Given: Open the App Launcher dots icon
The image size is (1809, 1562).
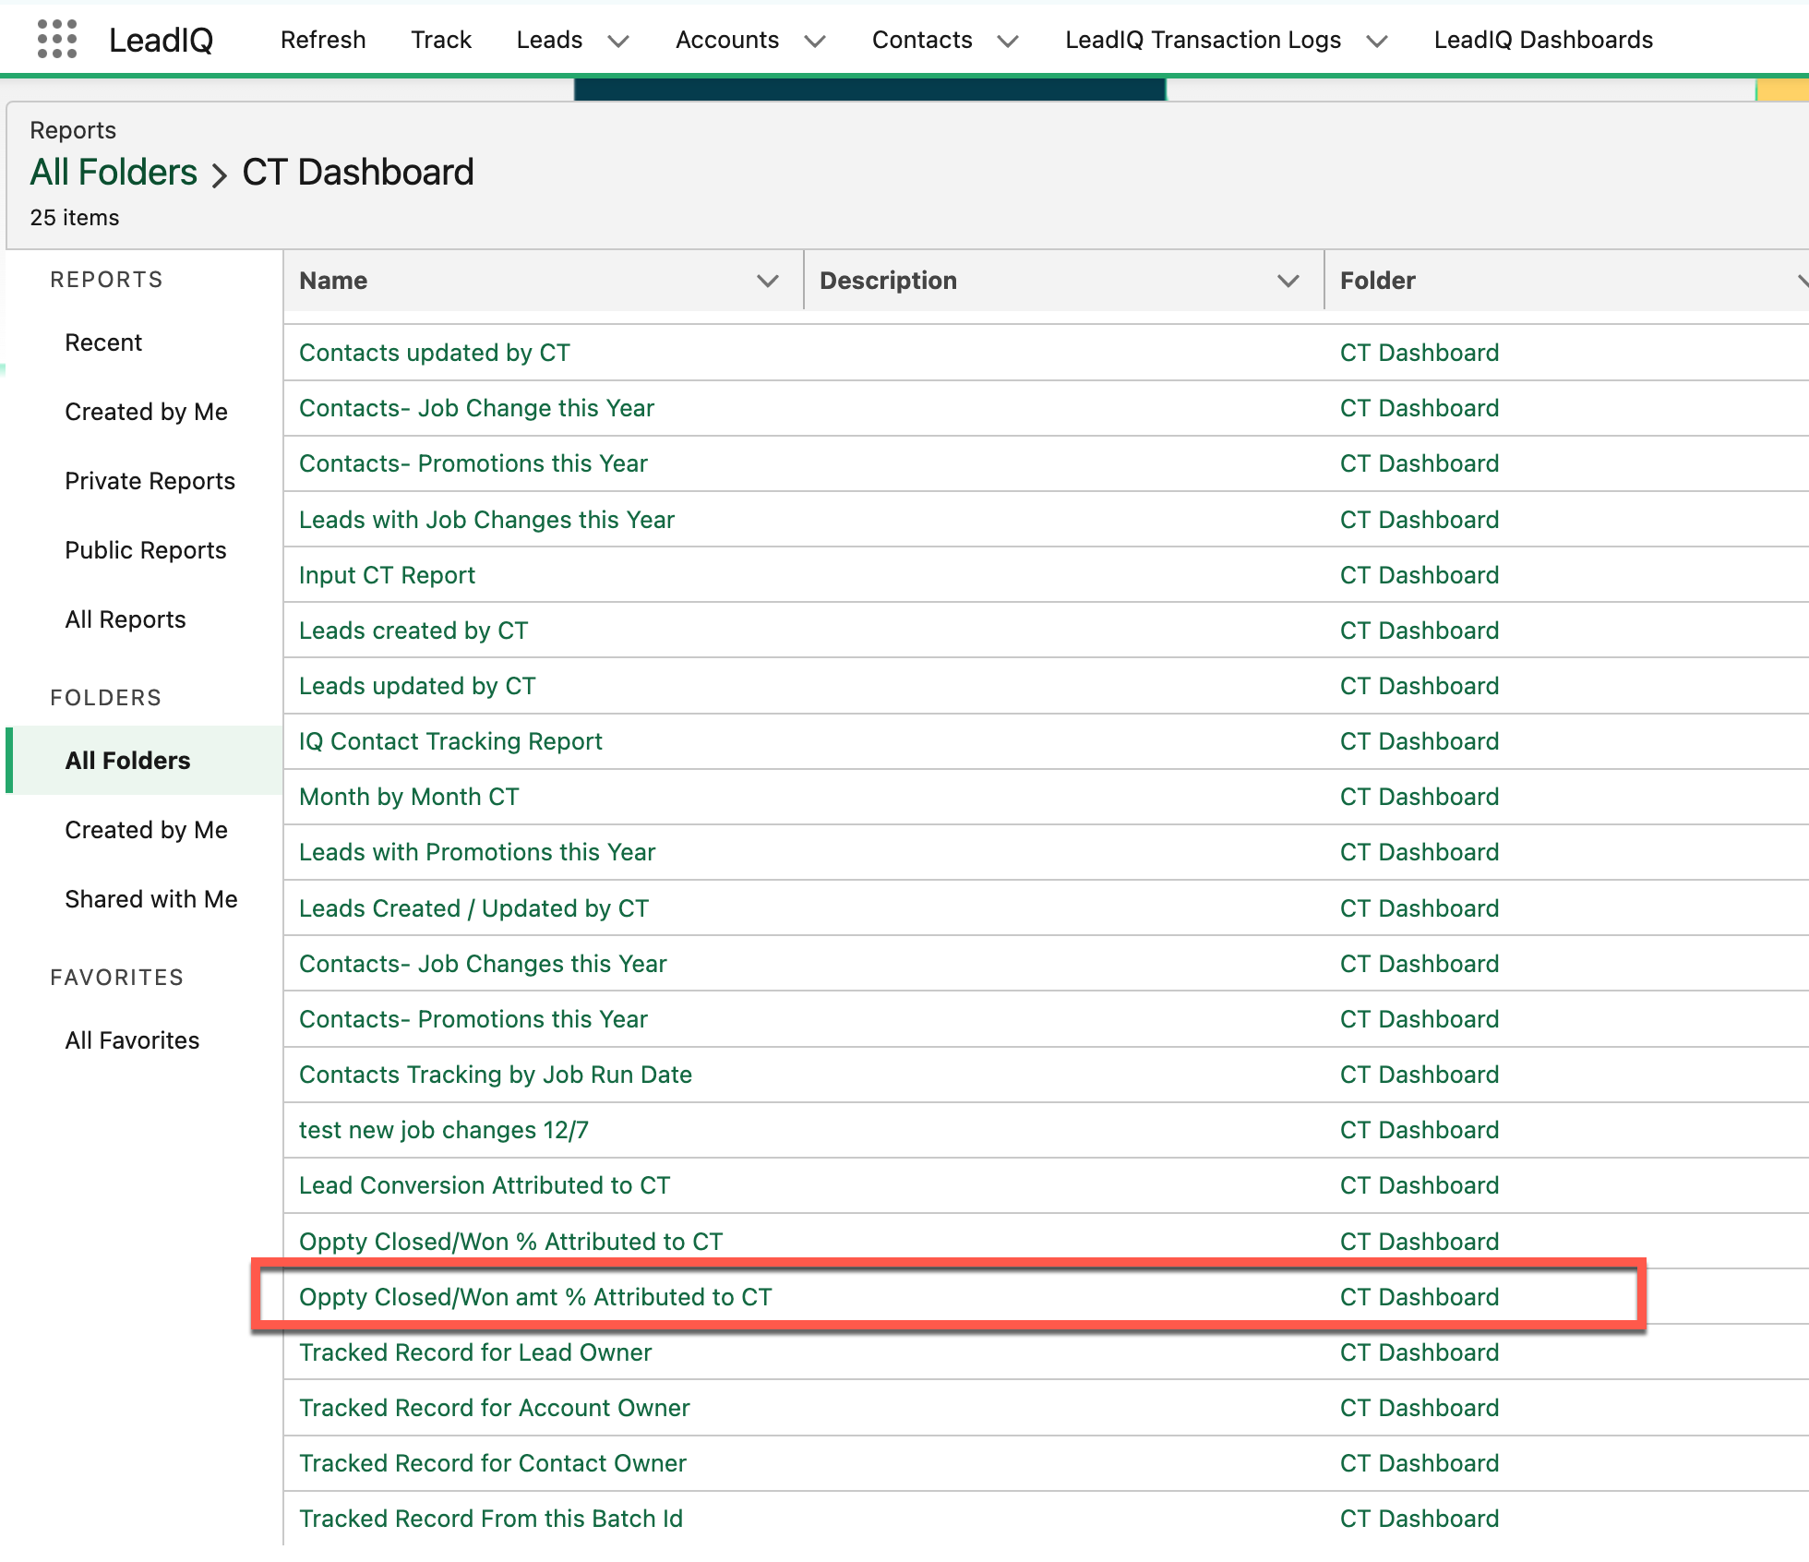Looking at the screenshot, I should click(x=56, y=40).
